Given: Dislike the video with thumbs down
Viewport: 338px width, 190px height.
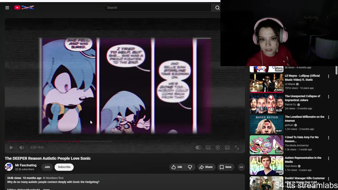Looking at the screenshot, I should [190, 167].
